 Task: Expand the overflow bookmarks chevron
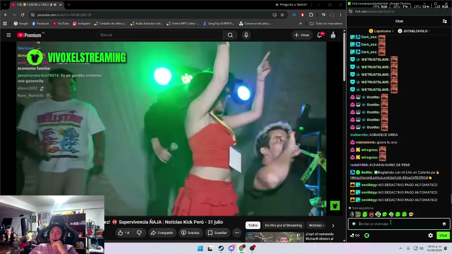coord(301,24)
